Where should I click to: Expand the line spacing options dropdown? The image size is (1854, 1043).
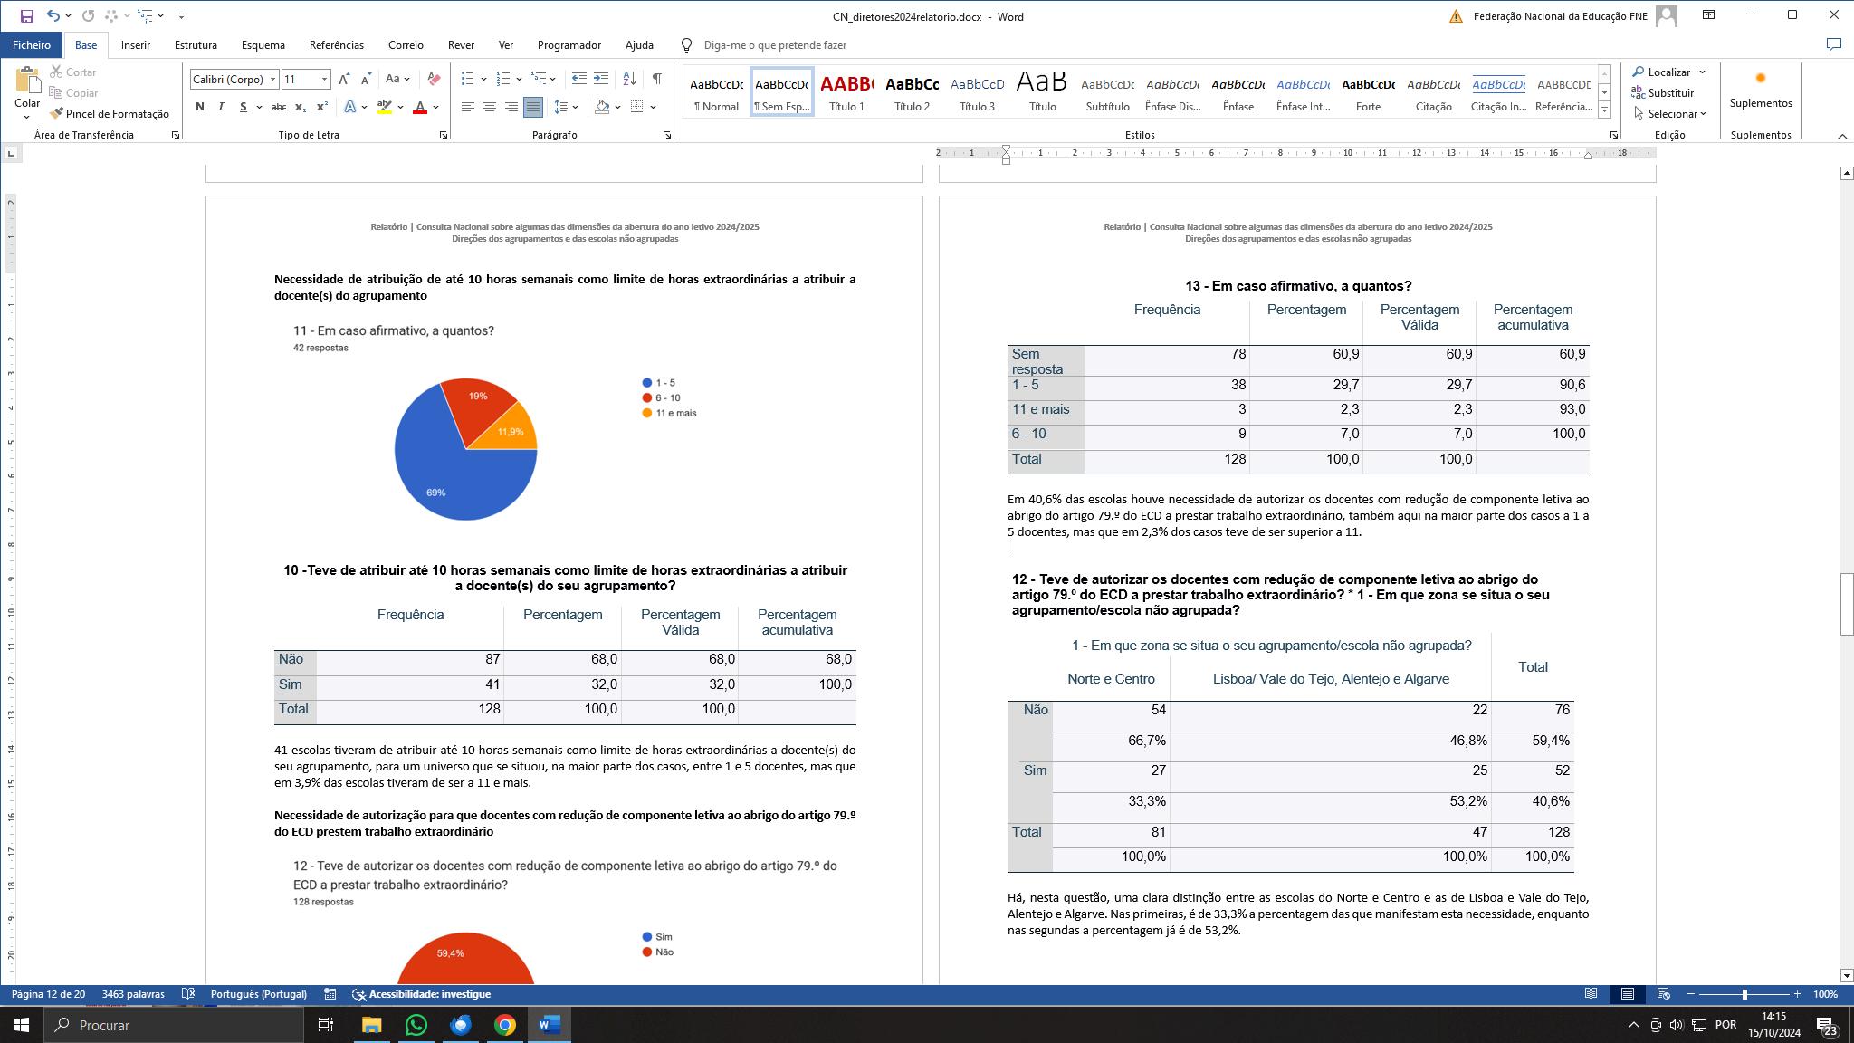[576, 107]
